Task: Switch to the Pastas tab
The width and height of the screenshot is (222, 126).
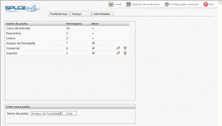Action: 81,14
